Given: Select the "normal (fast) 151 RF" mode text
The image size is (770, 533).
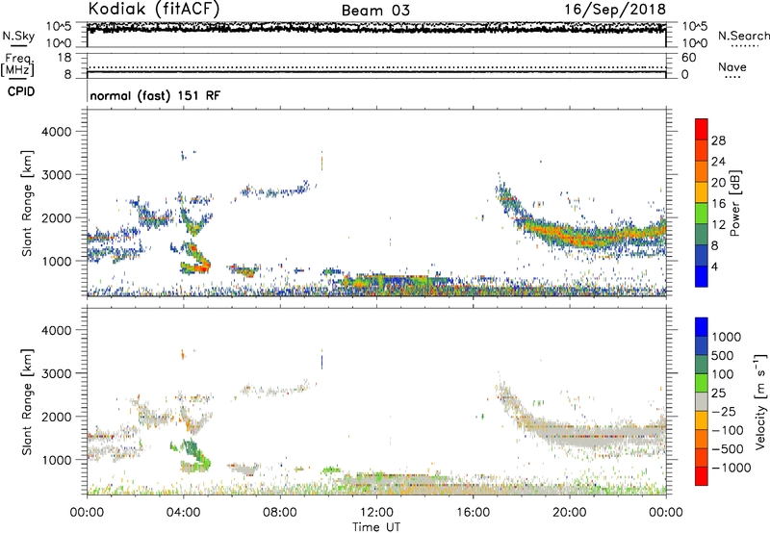Looking at the screenshot, I should tap(155, 95).
